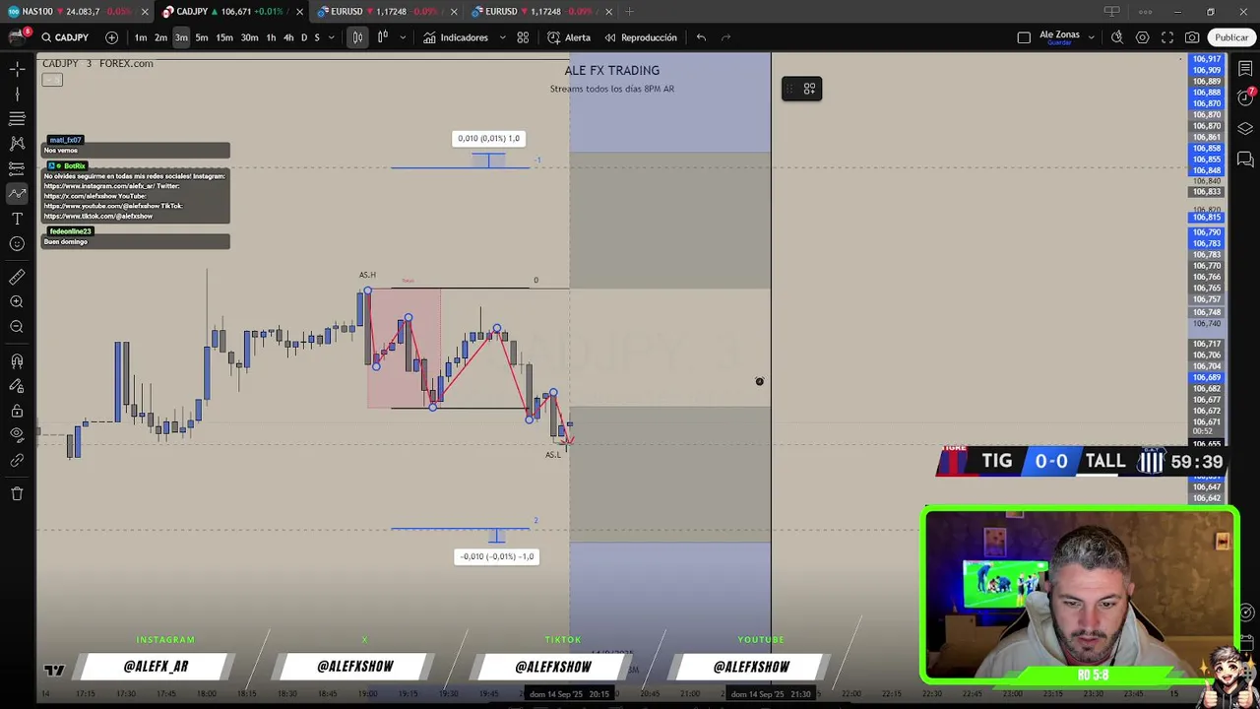This screenshot has width=1260, height=709.
Task: Open a new tab with plus
Action: pos(630,12)
